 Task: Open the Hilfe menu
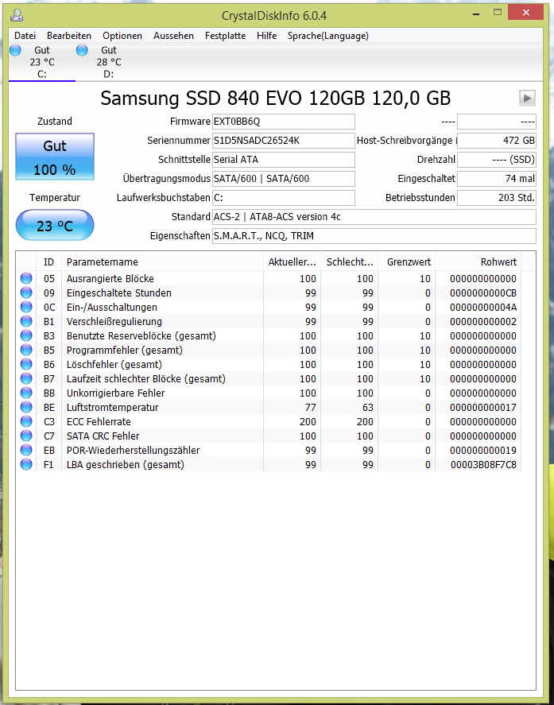point(266,36)
